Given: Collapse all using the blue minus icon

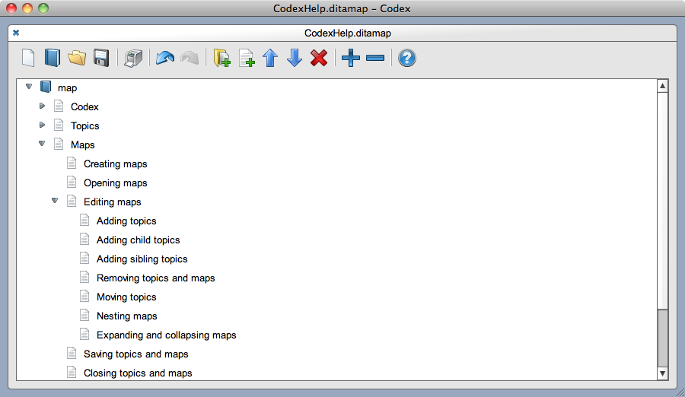Looking at the screenshot, I should pos(375,58).
